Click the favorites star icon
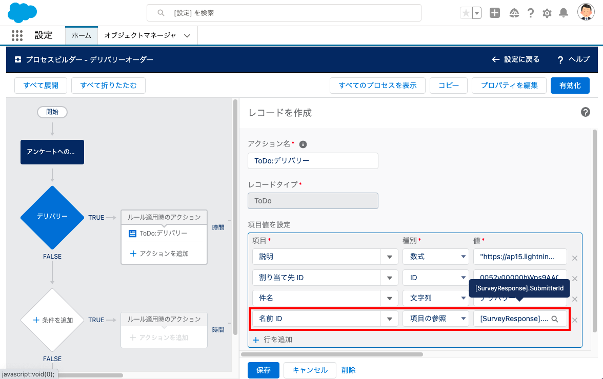The height and width of the screenshot is (379, 603). pyautogui.click(x=466, y=13)
